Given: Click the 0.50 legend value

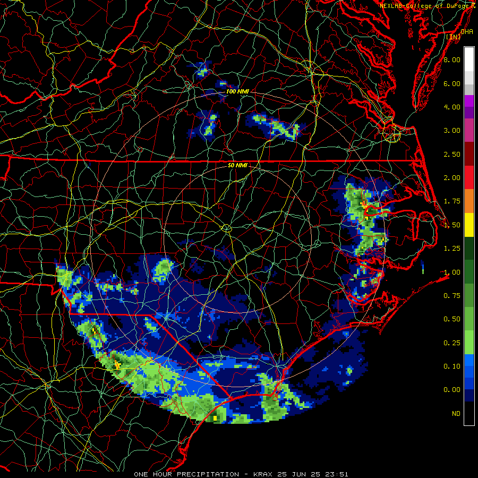Looking at the screenshot, I should (452, 319).
